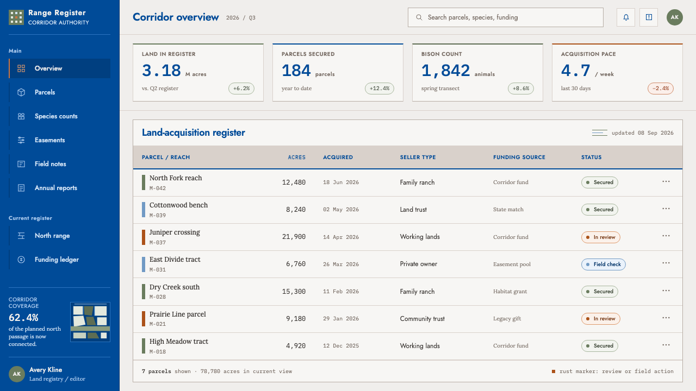The image size is (696, 391).
Task: Click the Species counts icon
Action: click(x=21, y=116)
